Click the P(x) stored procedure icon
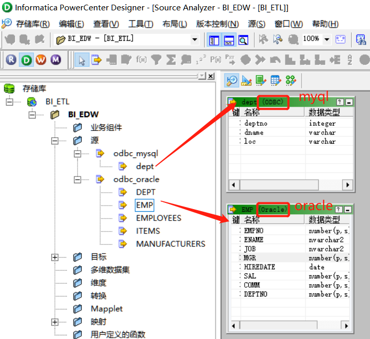 click(x=216, y=60)
